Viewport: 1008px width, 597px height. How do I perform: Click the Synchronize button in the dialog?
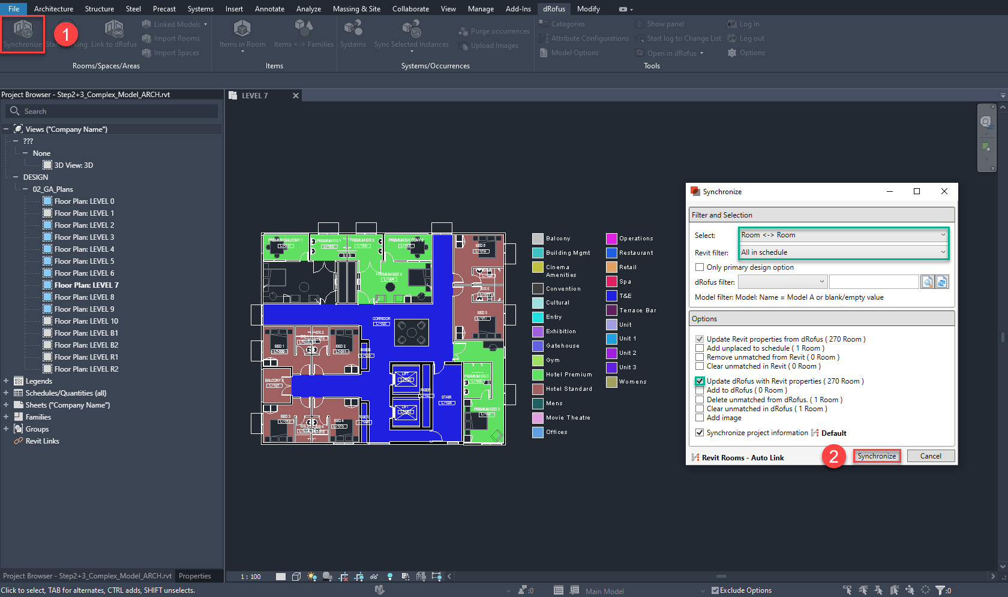click(877, 456)
